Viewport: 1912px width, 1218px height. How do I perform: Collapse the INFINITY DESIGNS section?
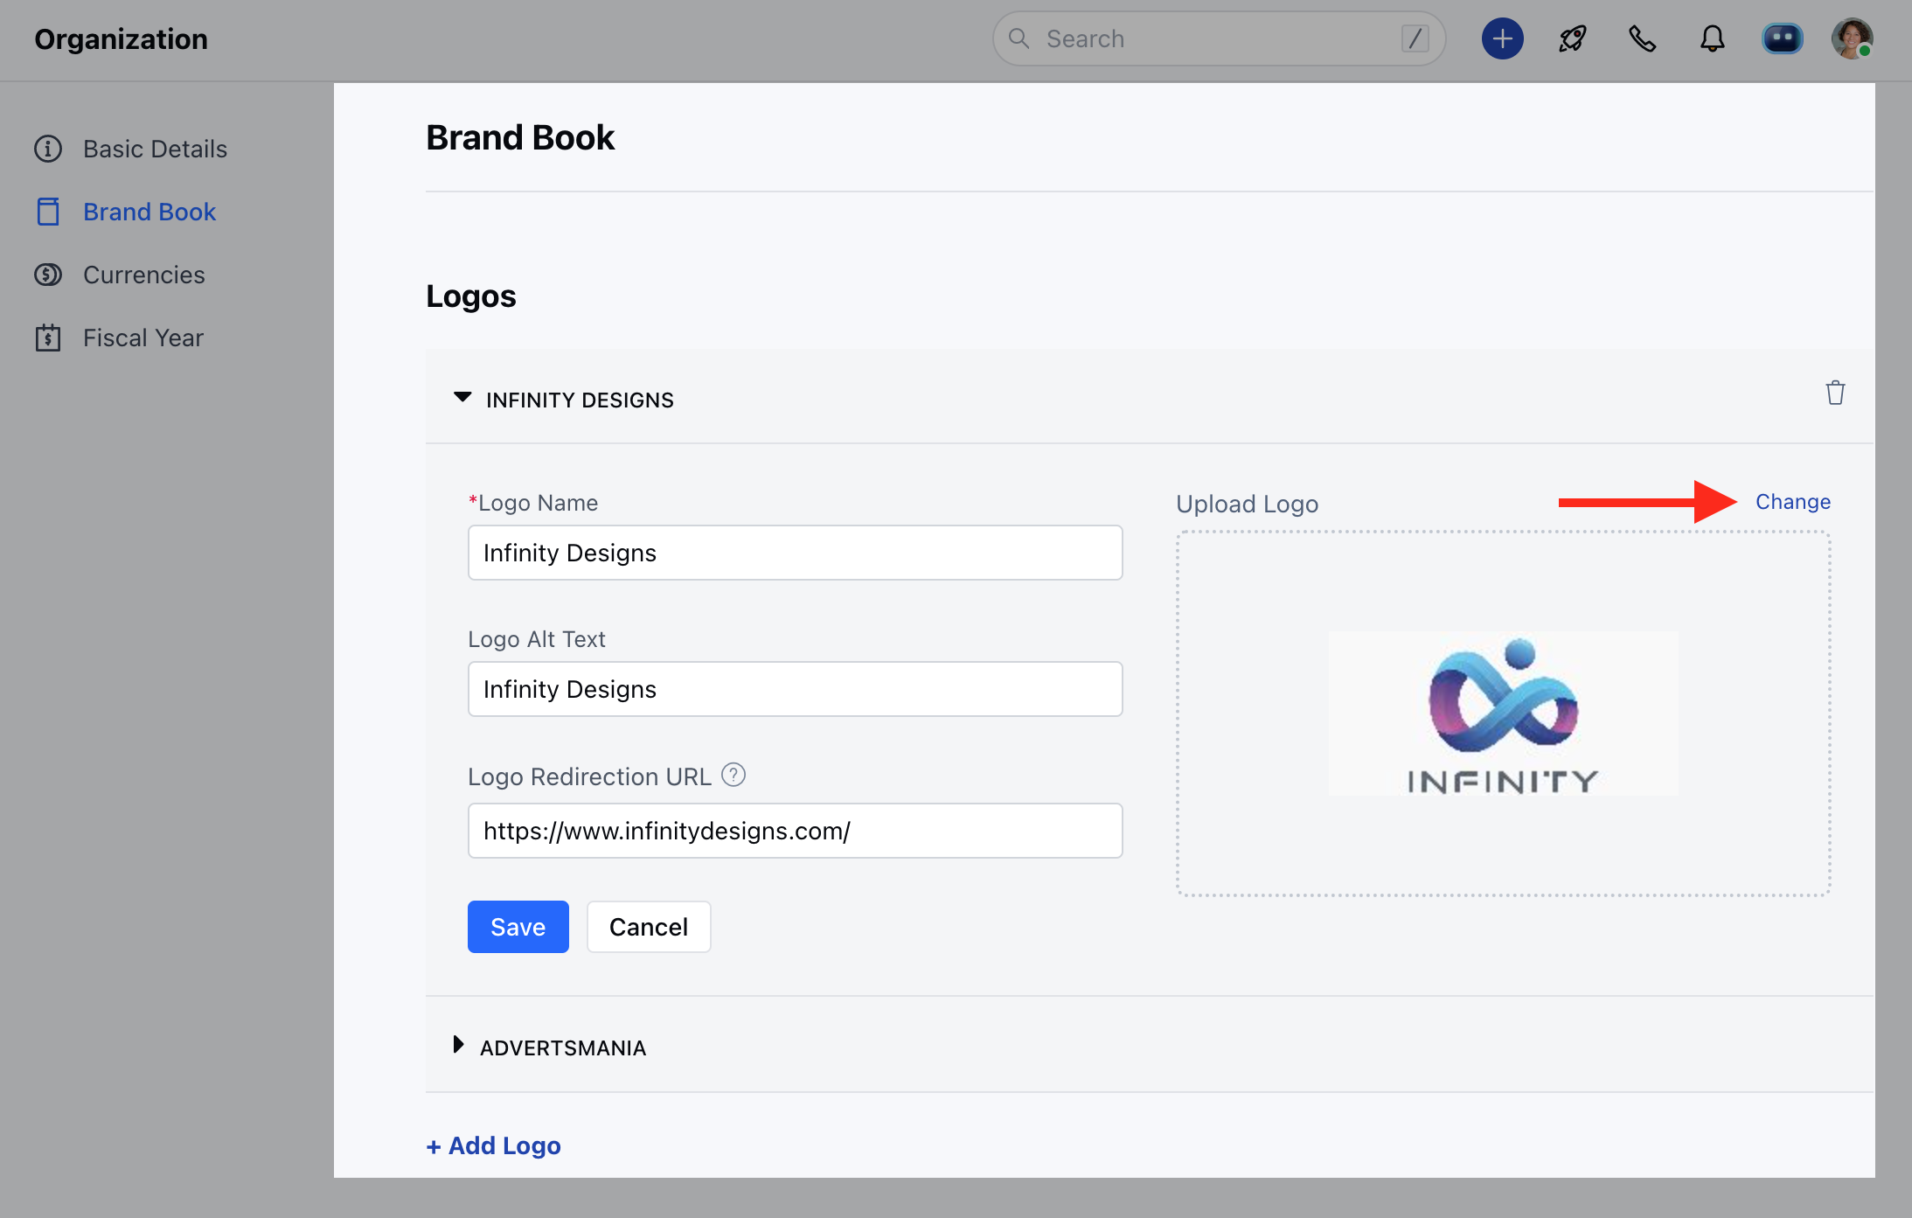[462, 398]
